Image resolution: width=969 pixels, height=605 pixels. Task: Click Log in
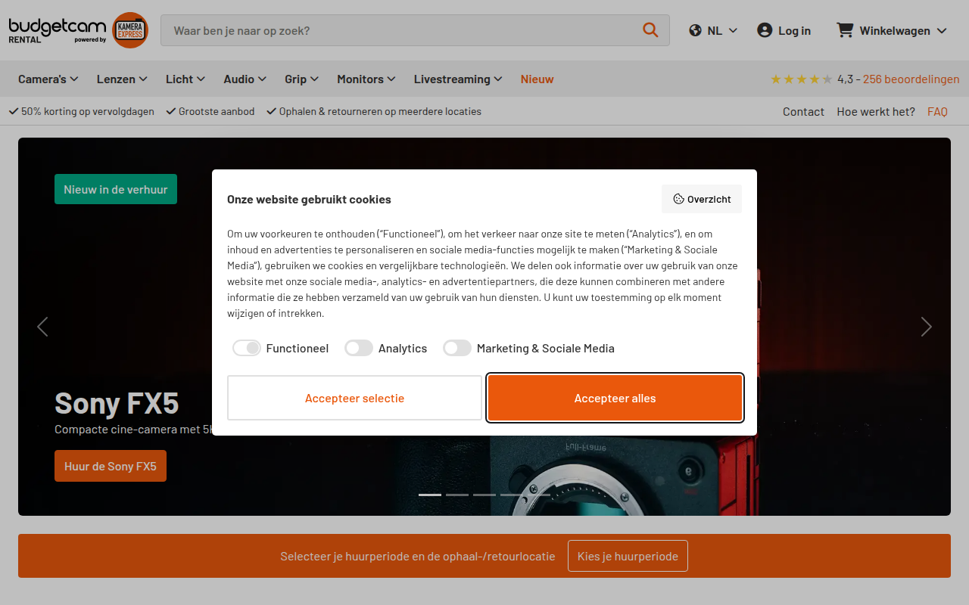click(x=784, y=30)
